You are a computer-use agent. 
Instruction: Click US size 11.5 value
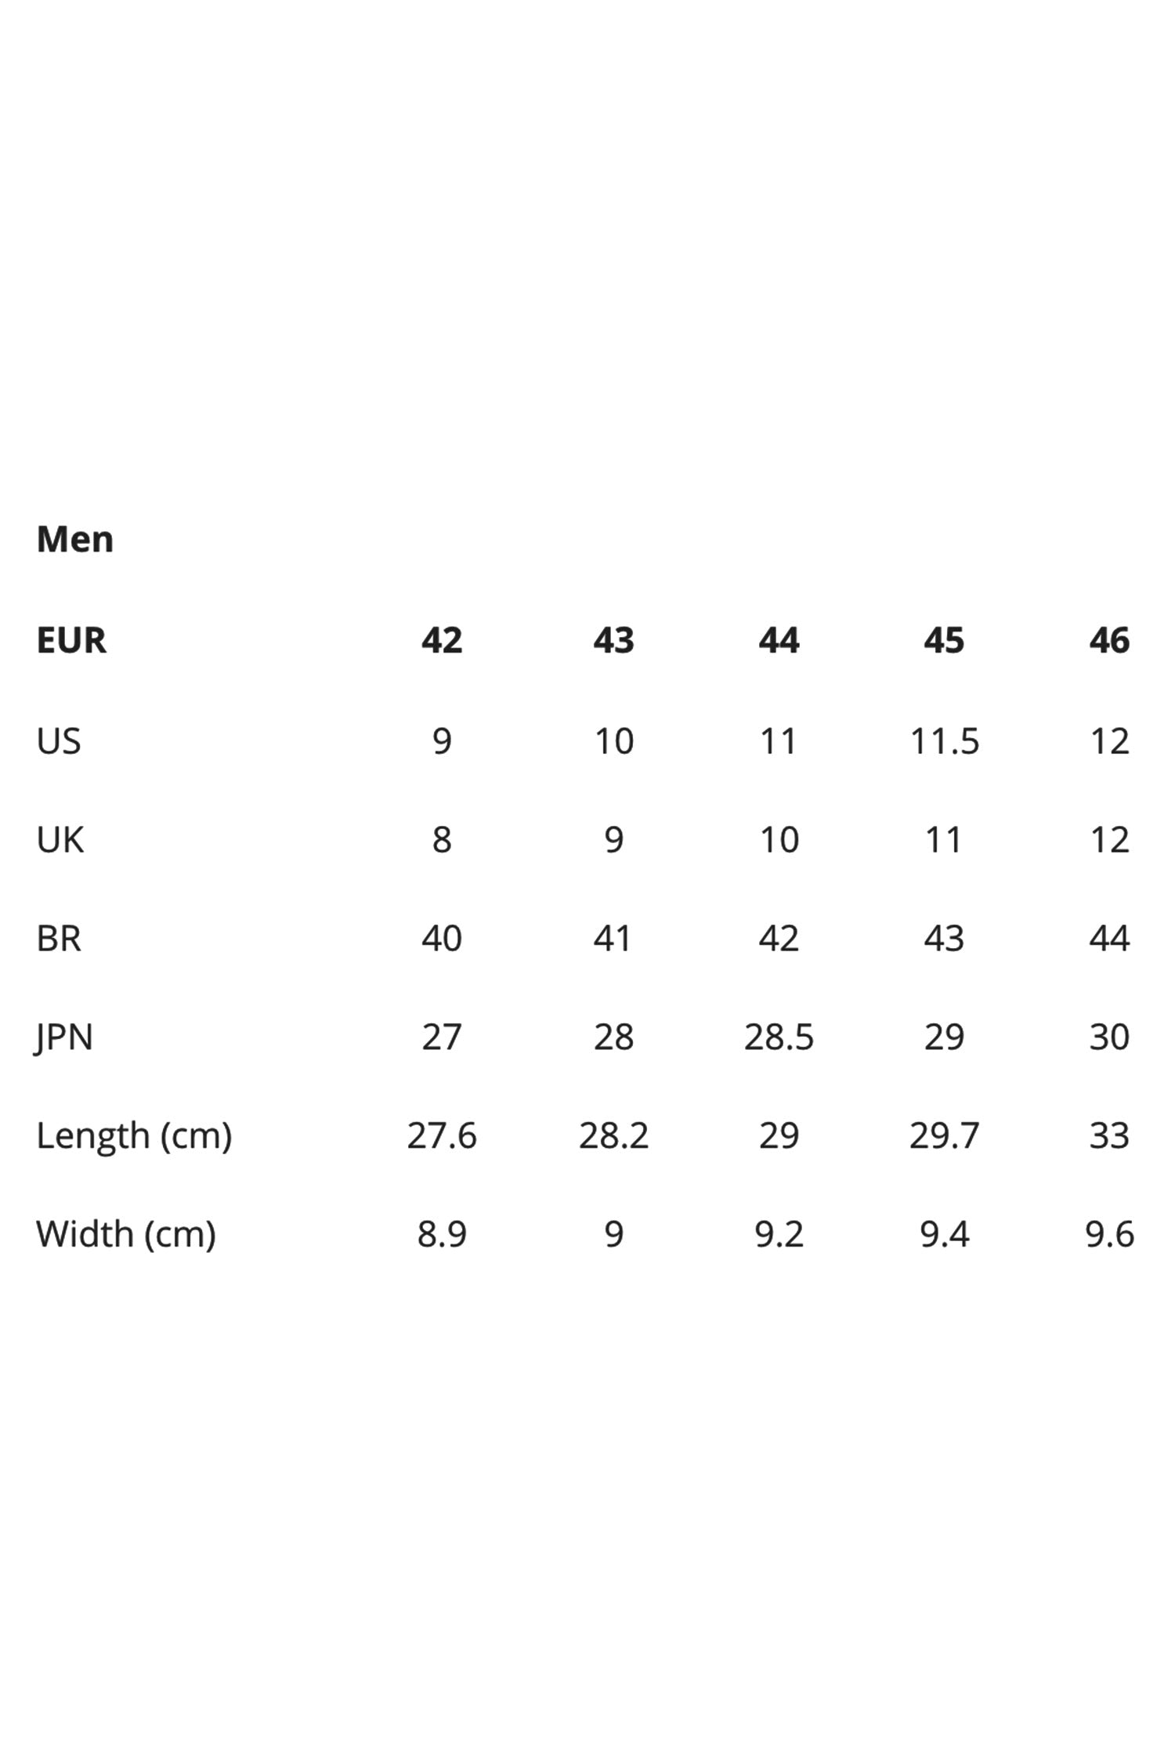coord(944,740)
